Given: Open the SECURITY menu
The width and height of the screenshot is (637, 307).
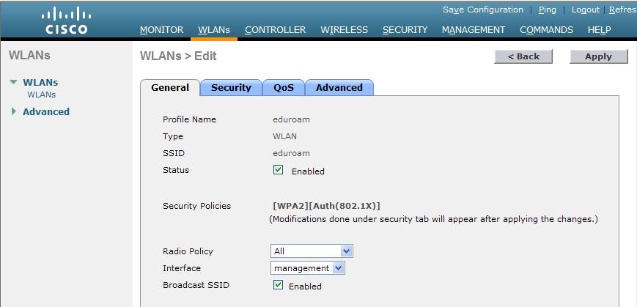Looking at the screenshot, I should [405, 29].
